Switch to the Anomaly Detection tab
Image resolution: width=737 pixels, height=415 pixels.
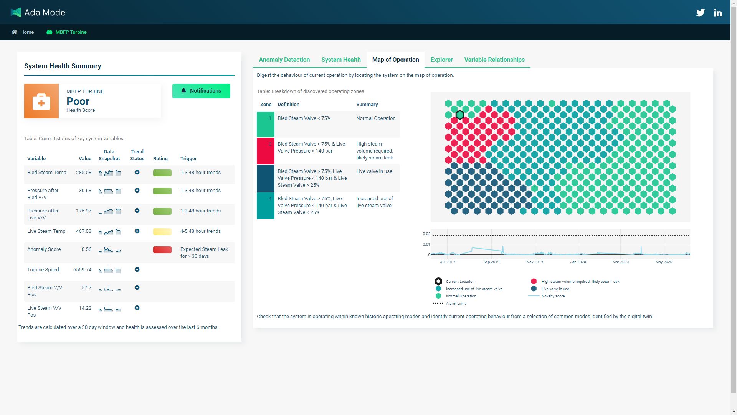point(284,60)
